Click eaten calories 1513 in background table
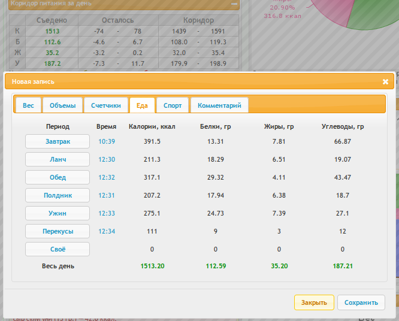The width and height of the screenshot is (399, 321). (x=52, y=31)
